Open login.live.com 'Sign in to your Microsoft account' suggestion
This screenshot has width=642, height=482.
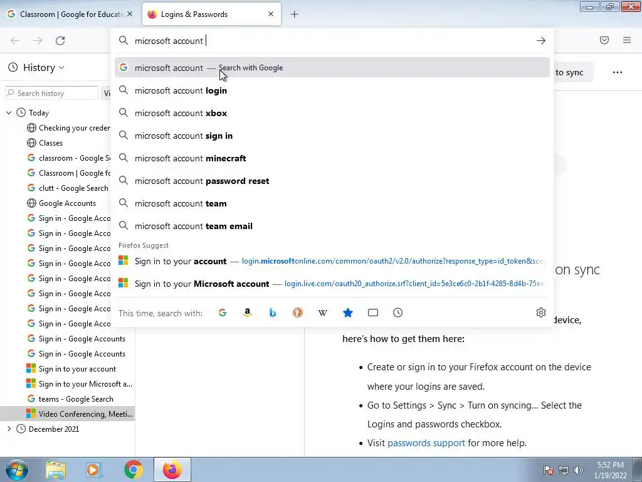tap(332, 283)
